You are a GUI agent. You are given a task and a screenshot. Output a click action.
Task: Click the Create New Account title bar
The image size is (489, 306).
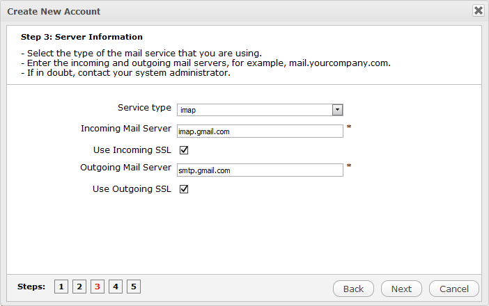click(209, 11)
